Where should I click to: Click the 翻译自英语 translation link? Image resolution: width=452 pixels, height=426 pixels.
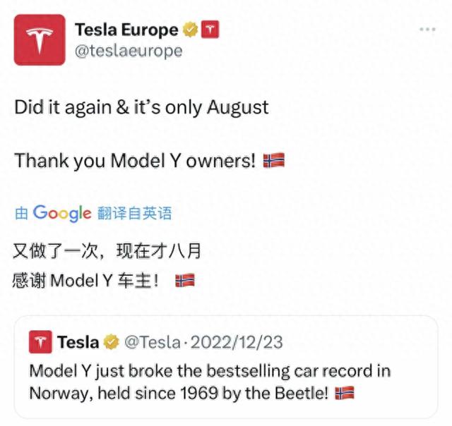(134, 213)
